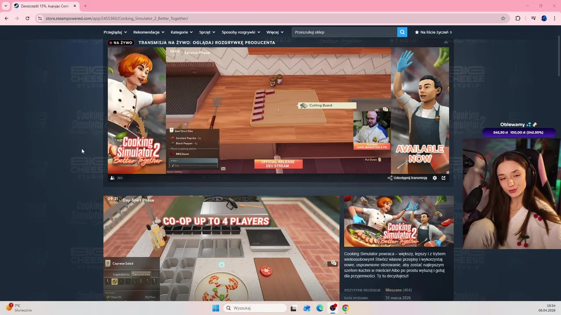The width and height of the screenshot is (561, 315).
Task: Click the chat icon in trailer video
Action: pos(334,263)
